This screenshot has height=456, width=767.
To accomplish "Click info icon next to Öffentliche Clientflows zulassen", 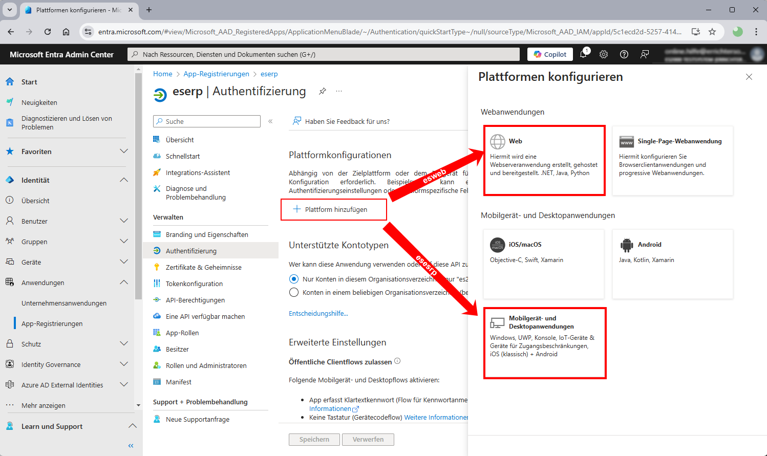I will tap(397, 361).
